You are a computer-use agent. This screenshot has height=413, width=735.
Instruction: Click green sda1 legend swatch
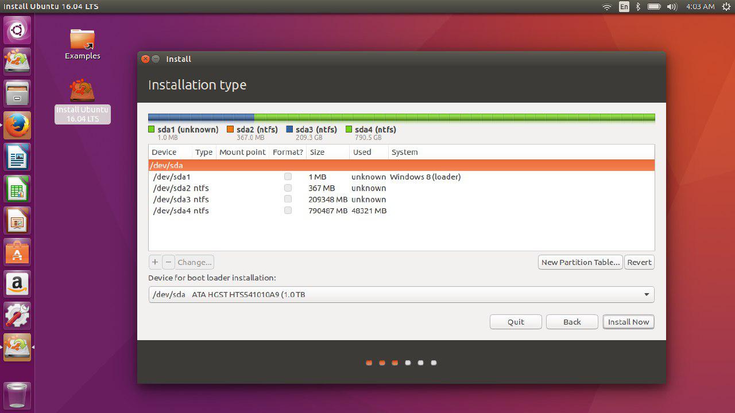pos(152,130)
